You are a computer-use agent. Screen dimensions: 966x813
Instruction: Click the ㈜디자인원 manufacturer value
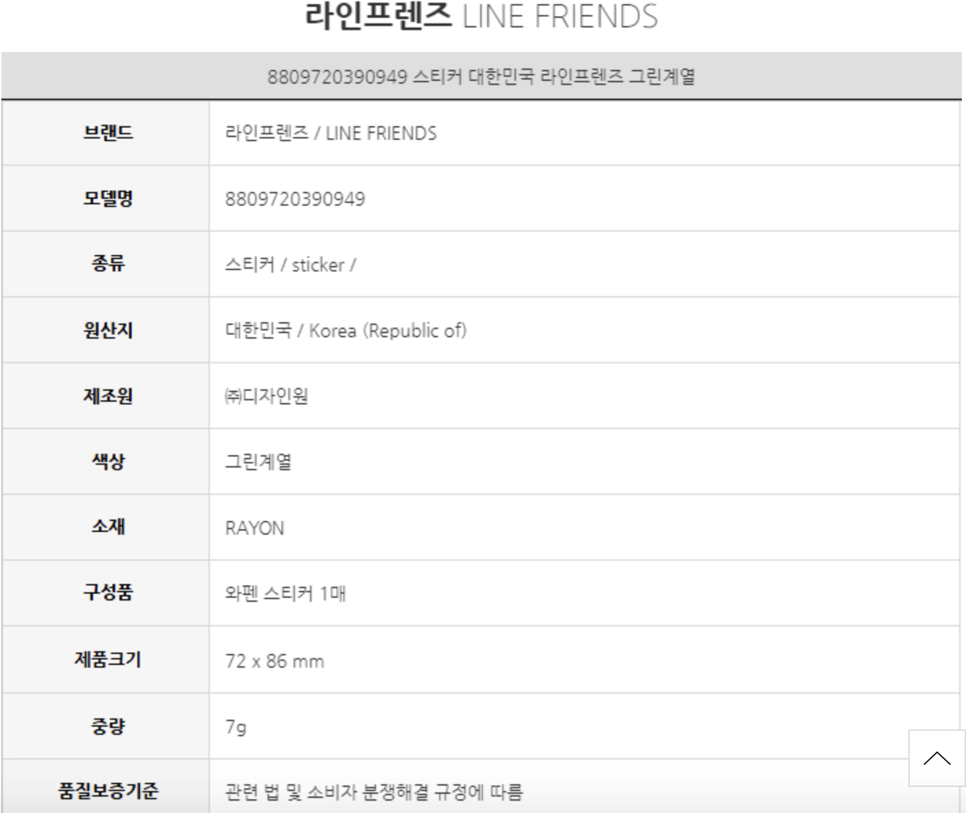[267, 396]
